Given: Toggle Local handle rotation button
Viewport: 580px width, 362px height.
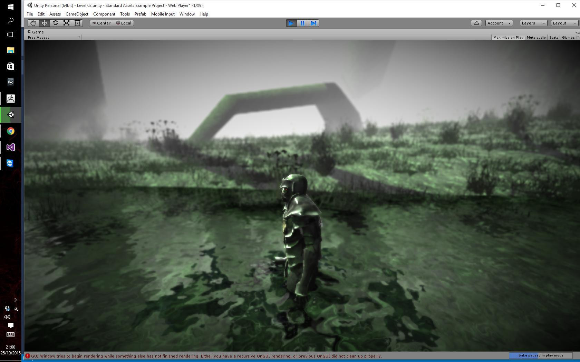Looking at the screenshot, I should point(123,23).
